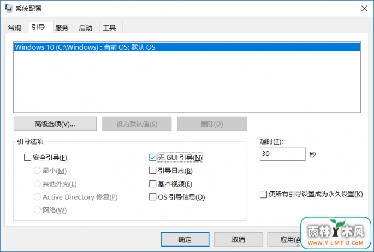Click the 取消 cancel button
The width and height of the screenshot is (374, 252).
(238, 239)
